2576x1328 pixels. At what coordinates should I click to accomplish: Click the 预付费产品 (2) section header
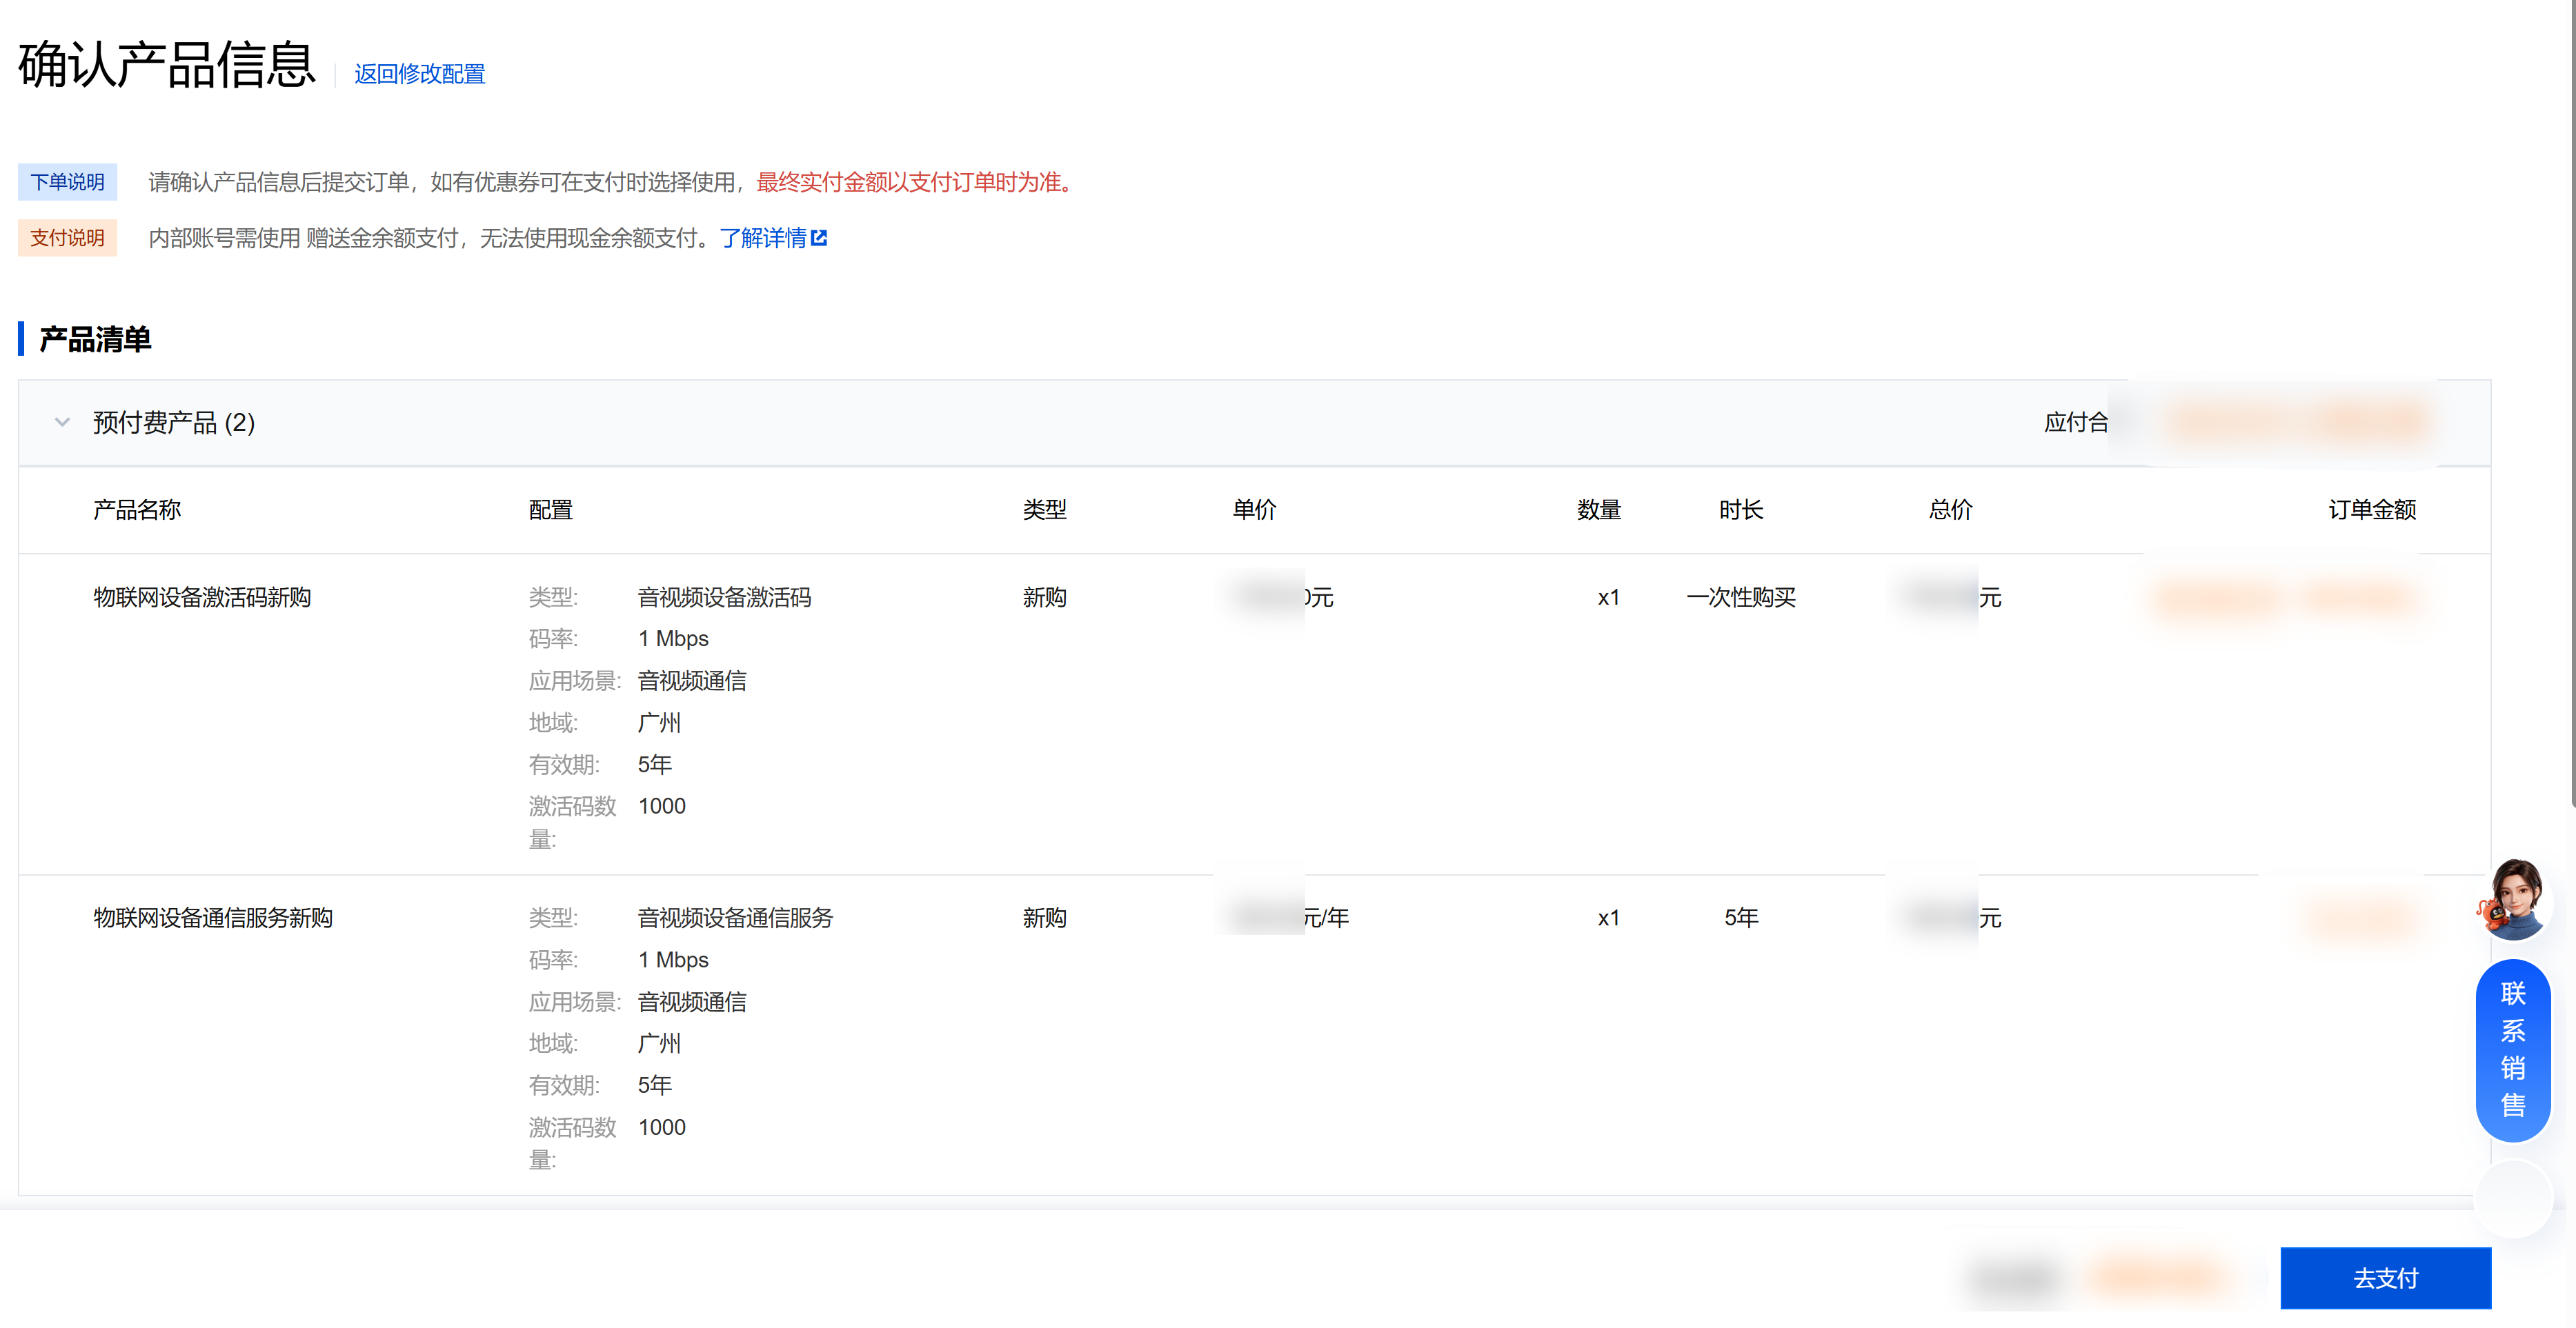click(174, 423)
